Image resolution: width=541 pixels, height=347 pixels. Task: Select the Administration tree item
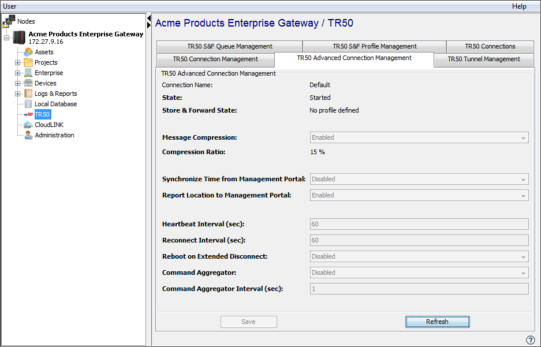pyautogui.click(x=54, y=135)
